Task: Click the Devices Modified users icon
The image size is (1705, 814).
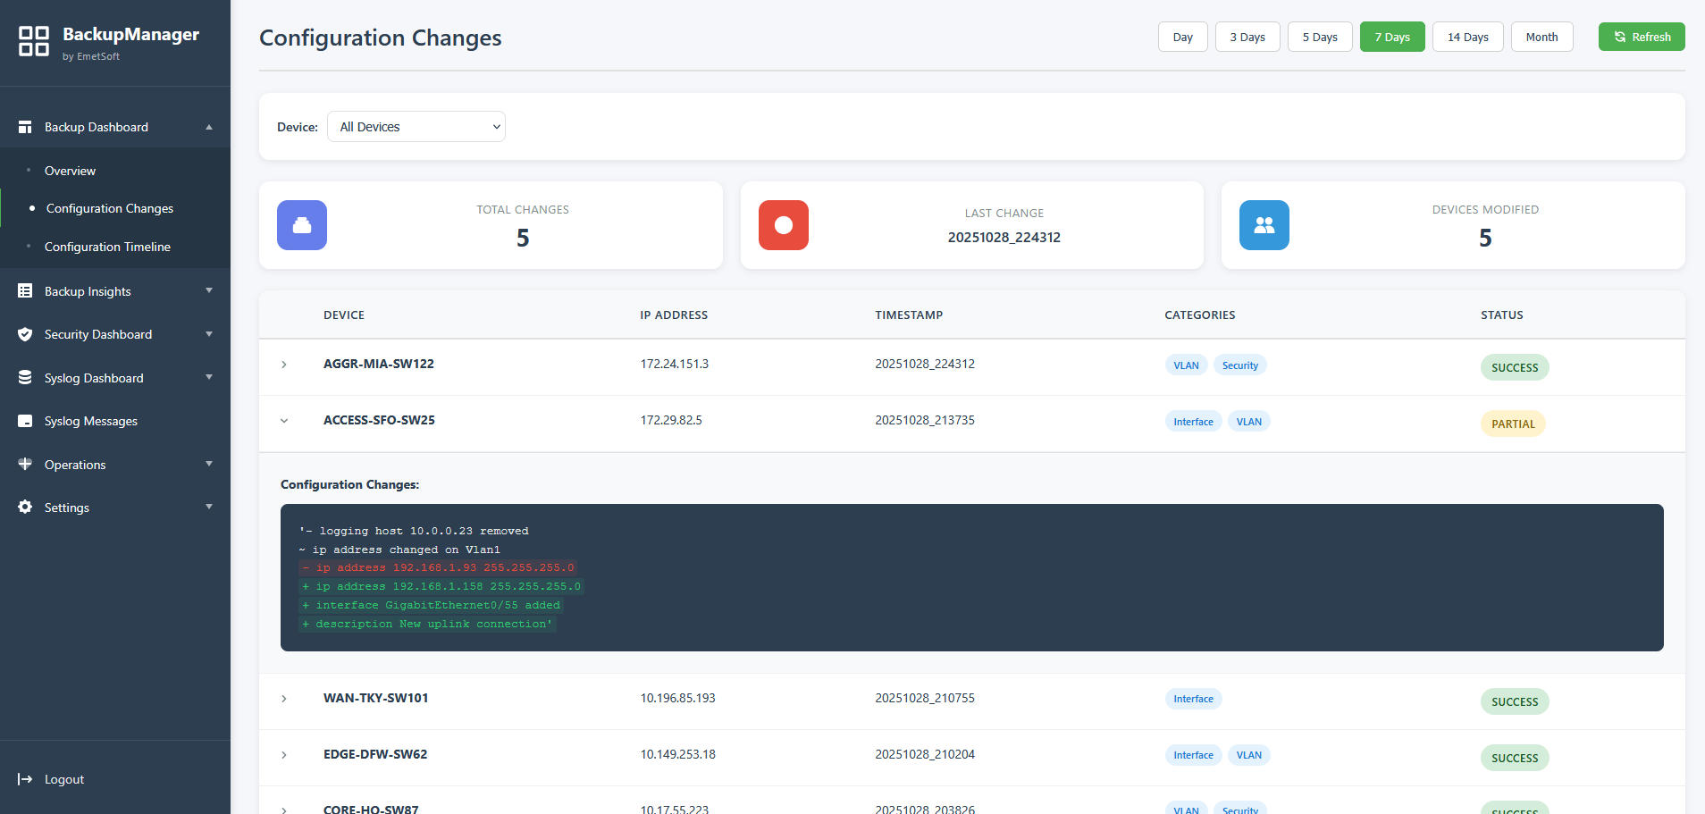Action: pyautogui.click(x=1264, y=225)
